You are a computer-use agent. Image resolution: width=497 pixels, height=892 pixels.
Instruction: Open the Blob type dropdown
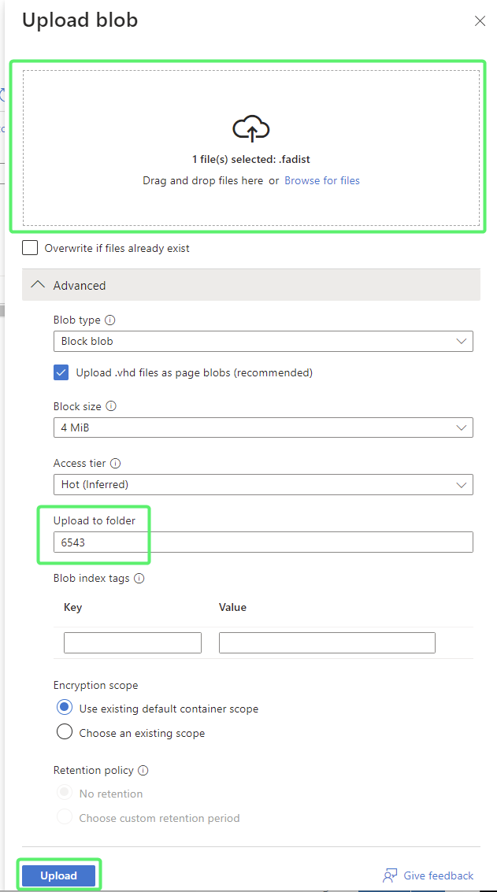click(263, 342)
